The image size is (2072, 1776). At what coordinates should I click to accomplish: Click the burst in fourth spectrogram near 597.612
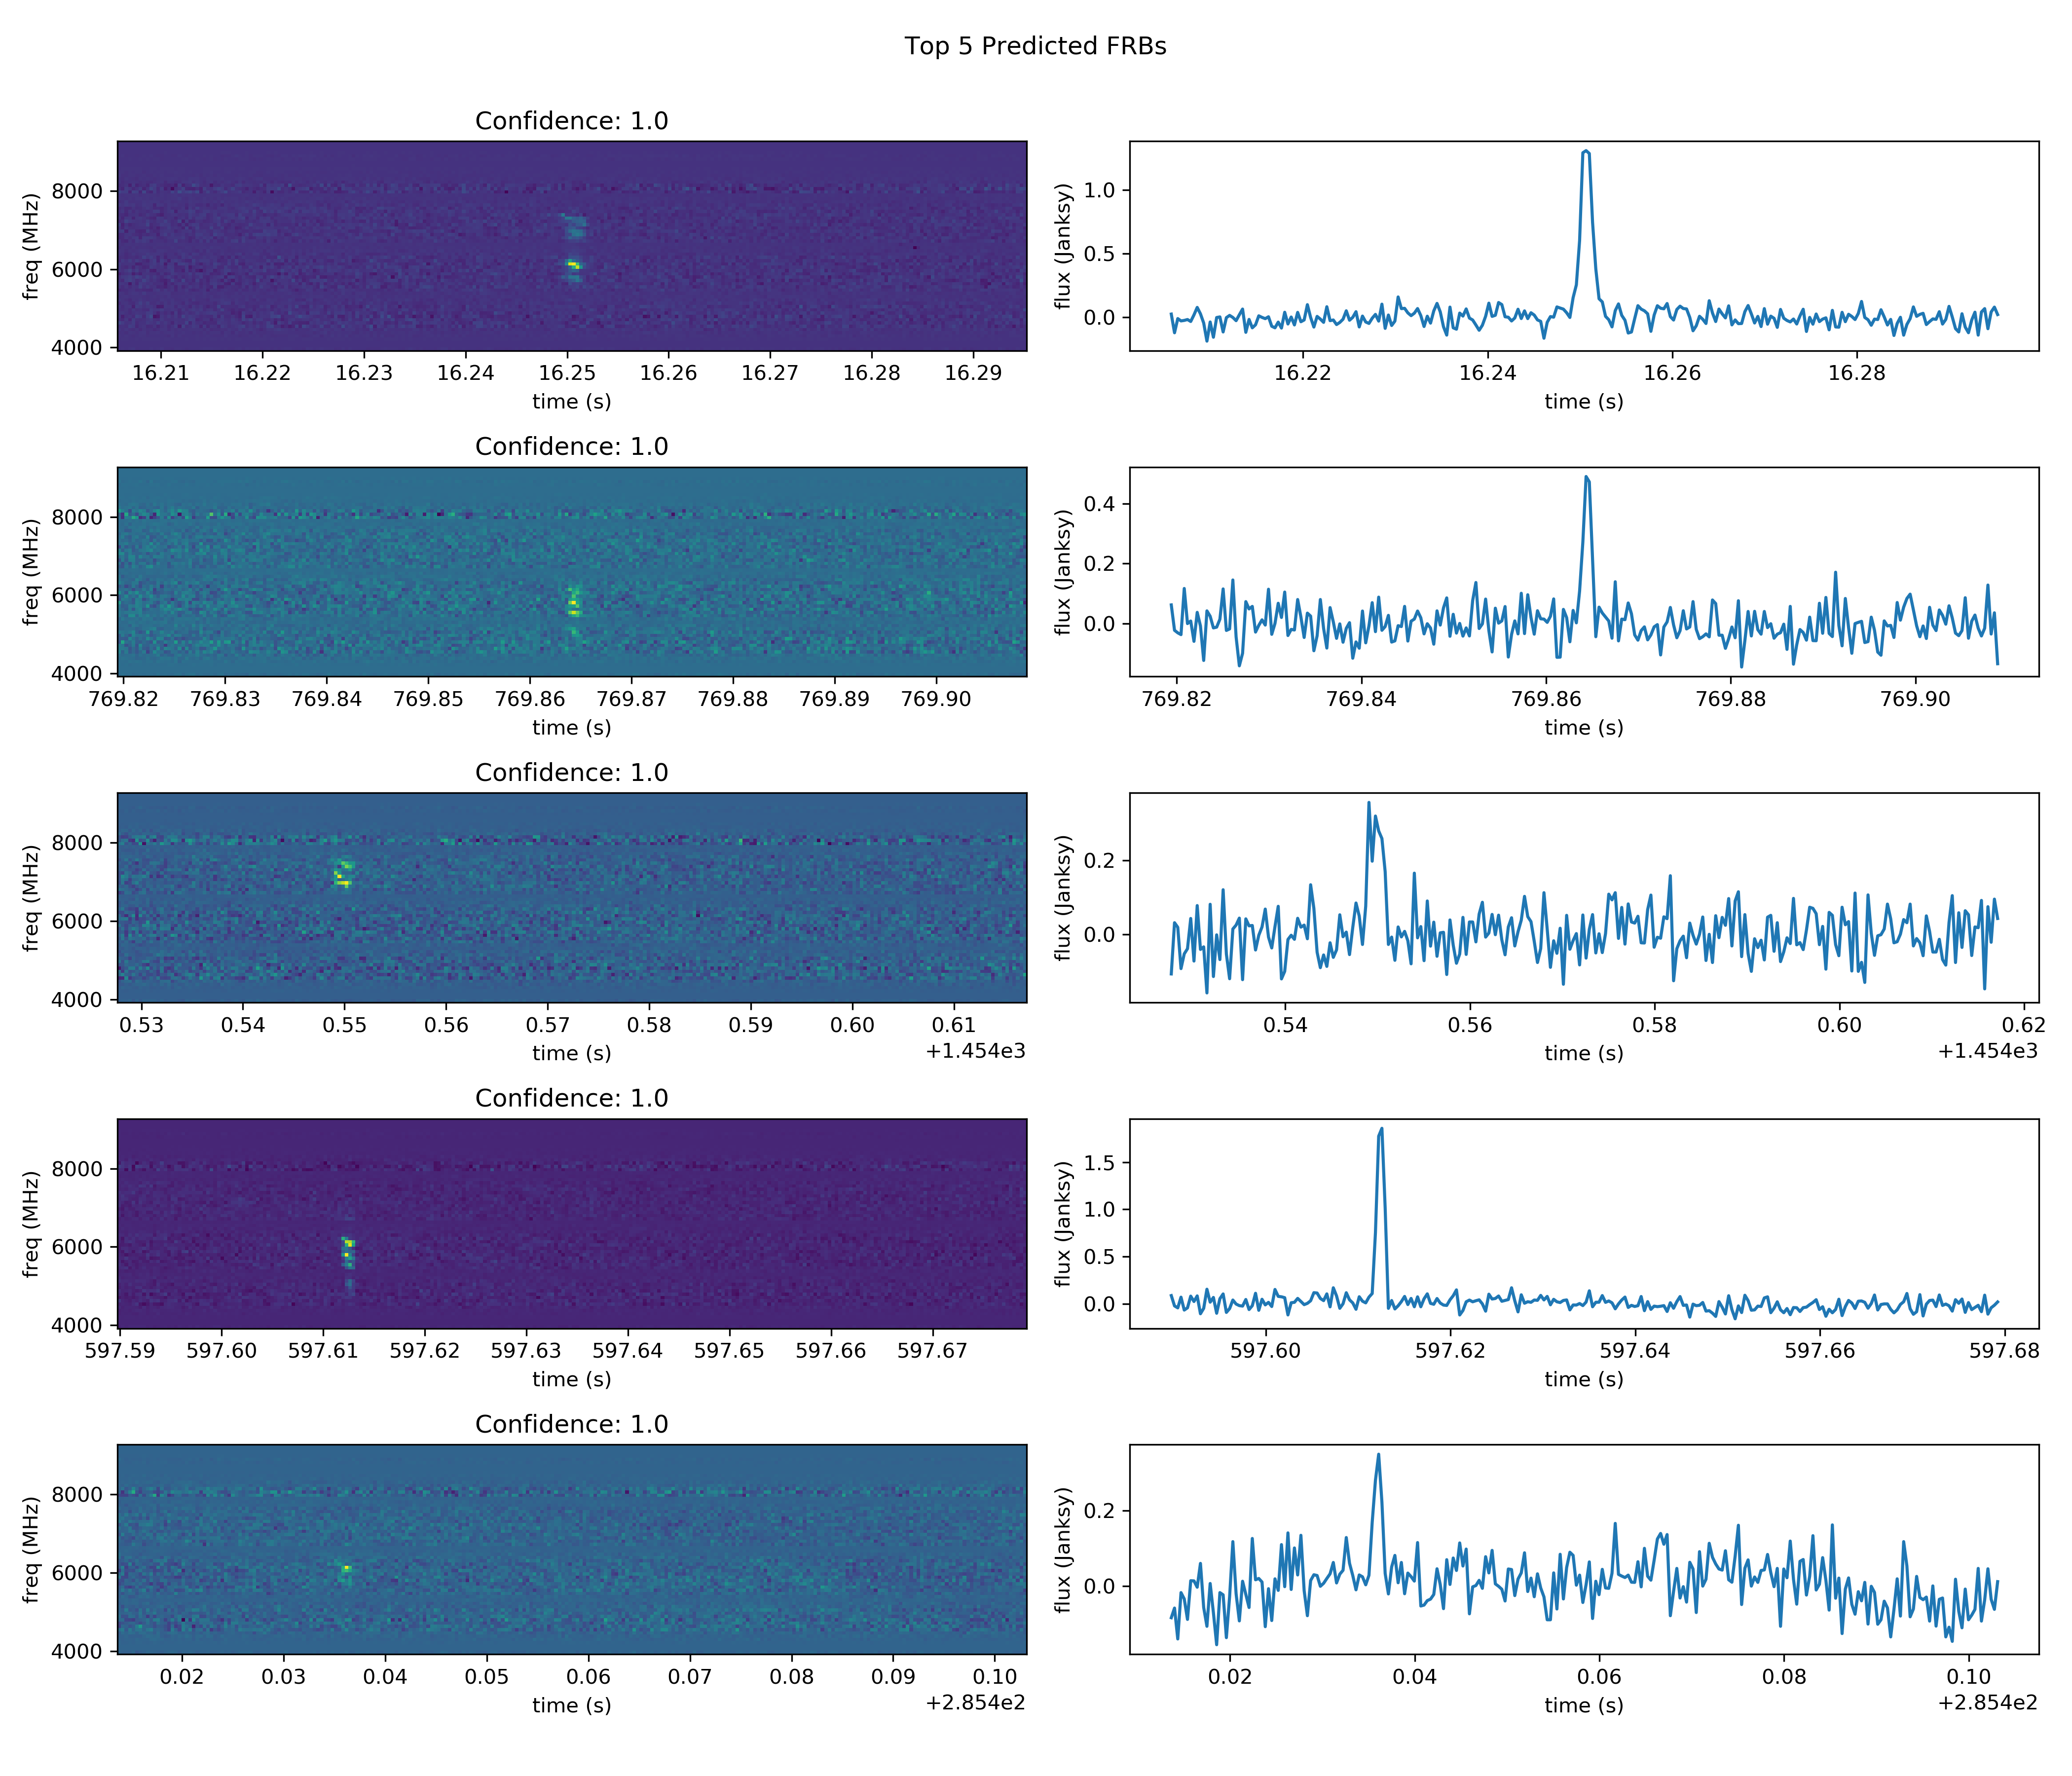click(x=348, y=1250)
